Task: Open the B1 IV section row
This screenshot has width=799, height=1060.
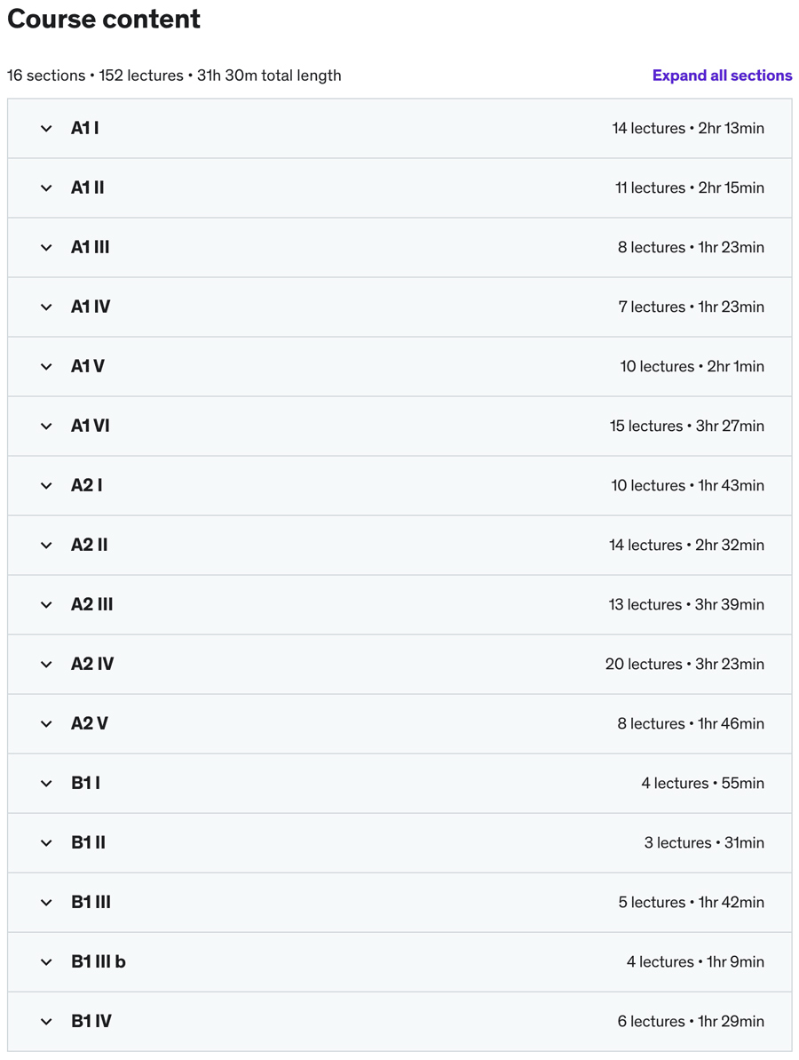Action: click(399, 1022)
